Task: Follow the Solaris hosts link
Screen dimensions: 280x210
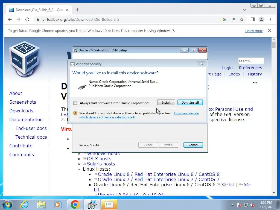Action: tap(101, 164)
